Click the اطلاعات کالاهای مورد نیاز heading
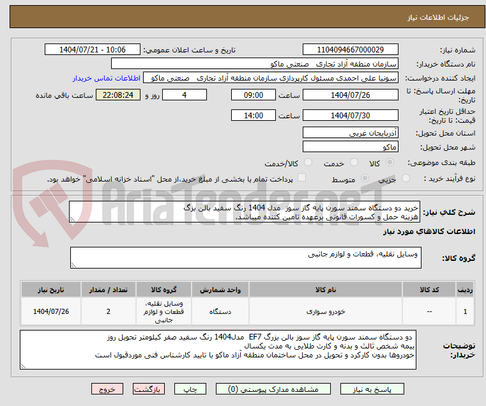 click(x=429, y=231)
